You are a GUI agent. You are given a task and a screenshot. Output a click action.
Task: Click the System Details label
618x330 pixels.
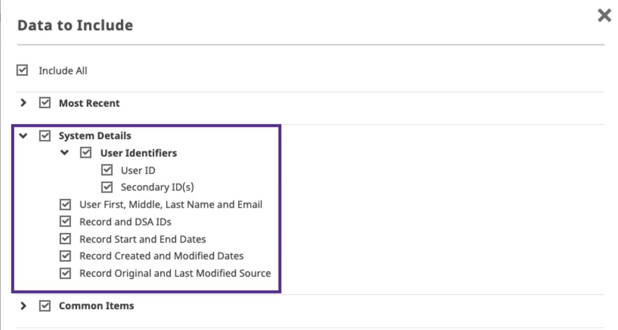pyautogui.click(x=95, y=136)
